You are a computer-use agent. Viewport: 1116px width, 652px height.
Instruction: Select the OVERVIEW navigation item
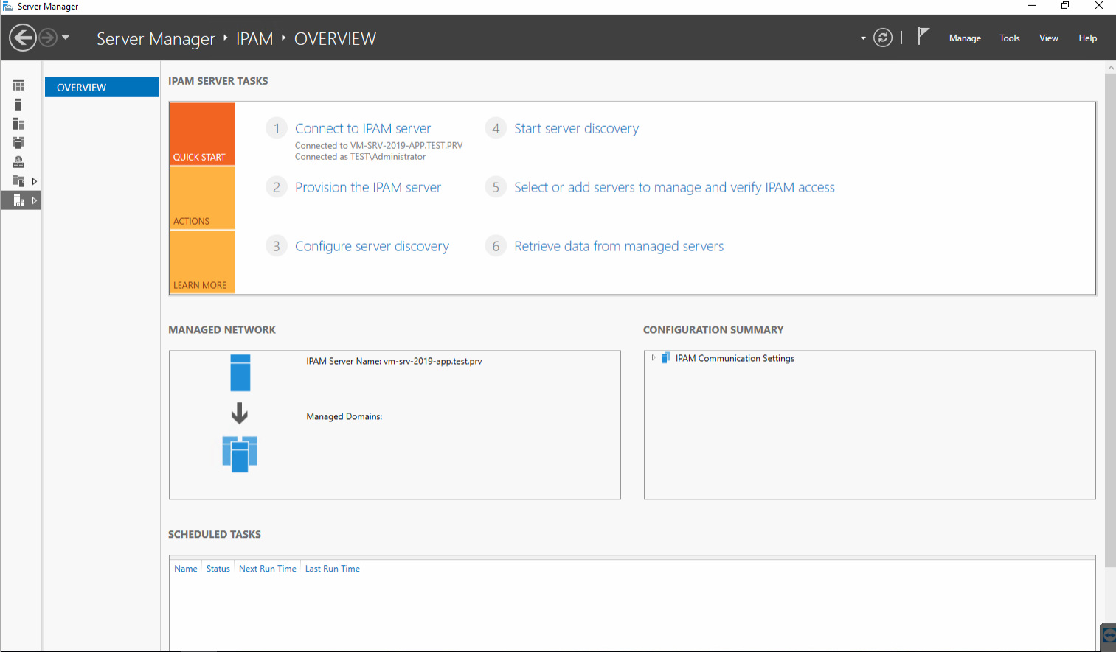[102, 87]
